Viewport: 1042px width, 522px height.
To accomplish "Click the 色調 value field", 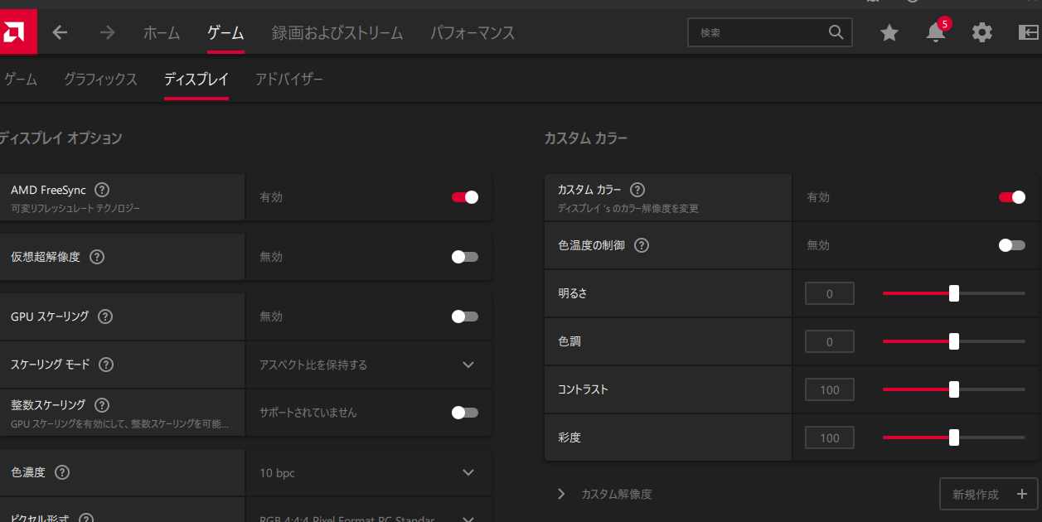I will pos(830,341).
